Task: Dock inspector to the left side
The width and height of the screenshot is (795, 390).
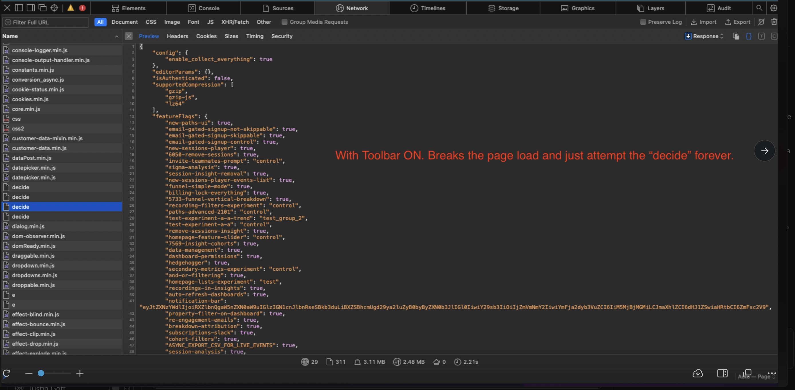Action: (19, 8)
